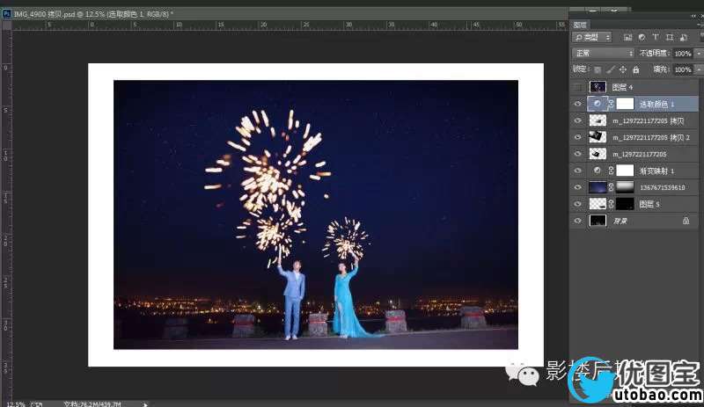Click the layer name 选取颜色 1
The width and height of the screenshot is (704, 407).
(x=656, y=104)
